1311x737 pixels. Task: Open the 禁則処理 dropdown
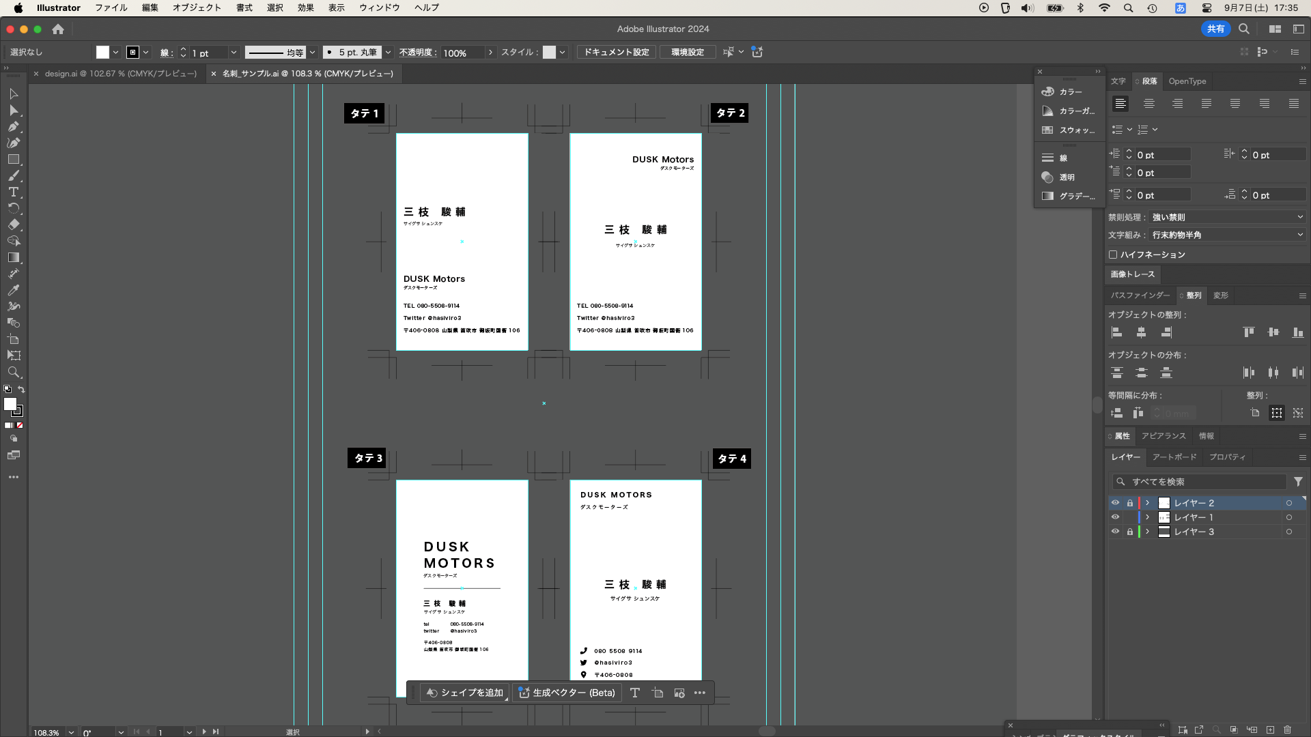pos(1227,217)
